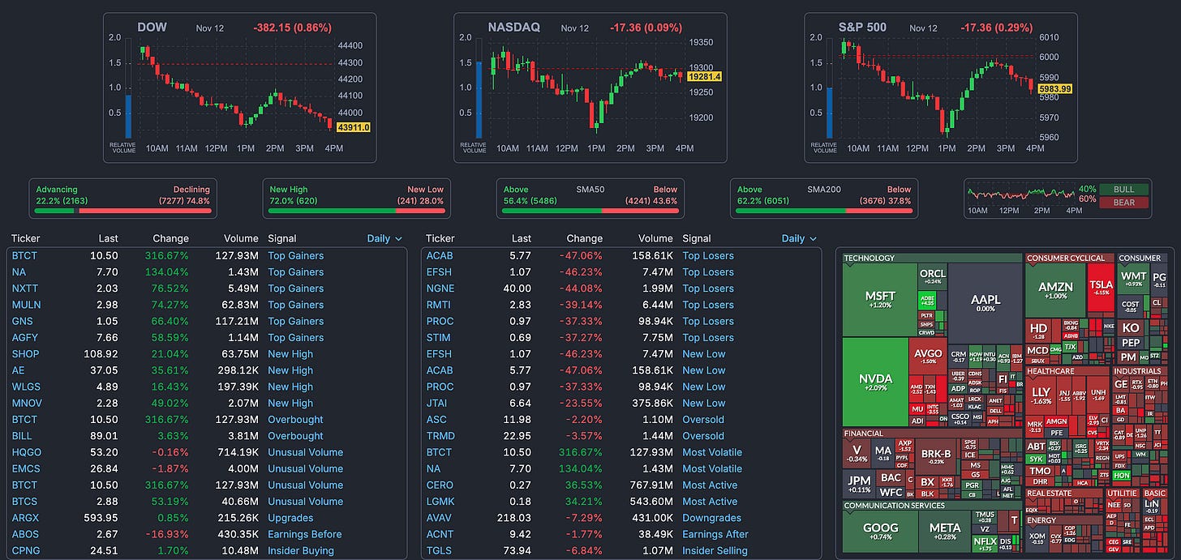
Task: Select the BRK-B tile in heatmap
Action: [937, 458]
